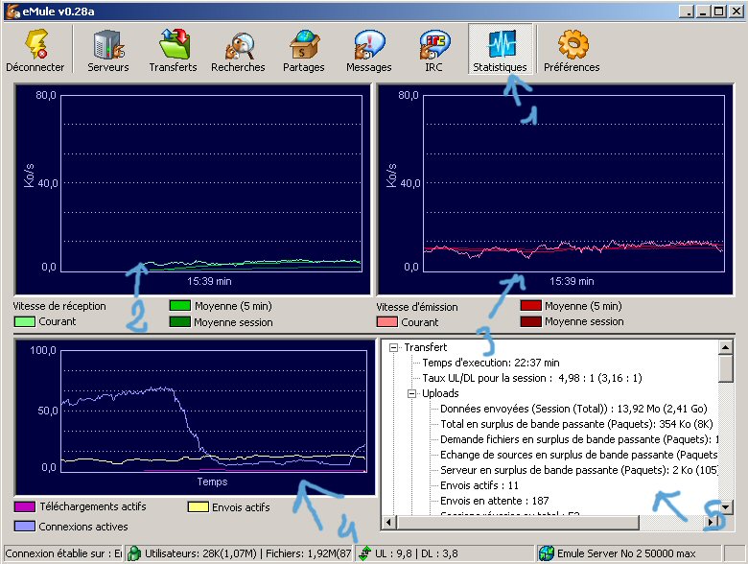Click the emission speed graph
The image size is (748, 564).
coord(555,189)
